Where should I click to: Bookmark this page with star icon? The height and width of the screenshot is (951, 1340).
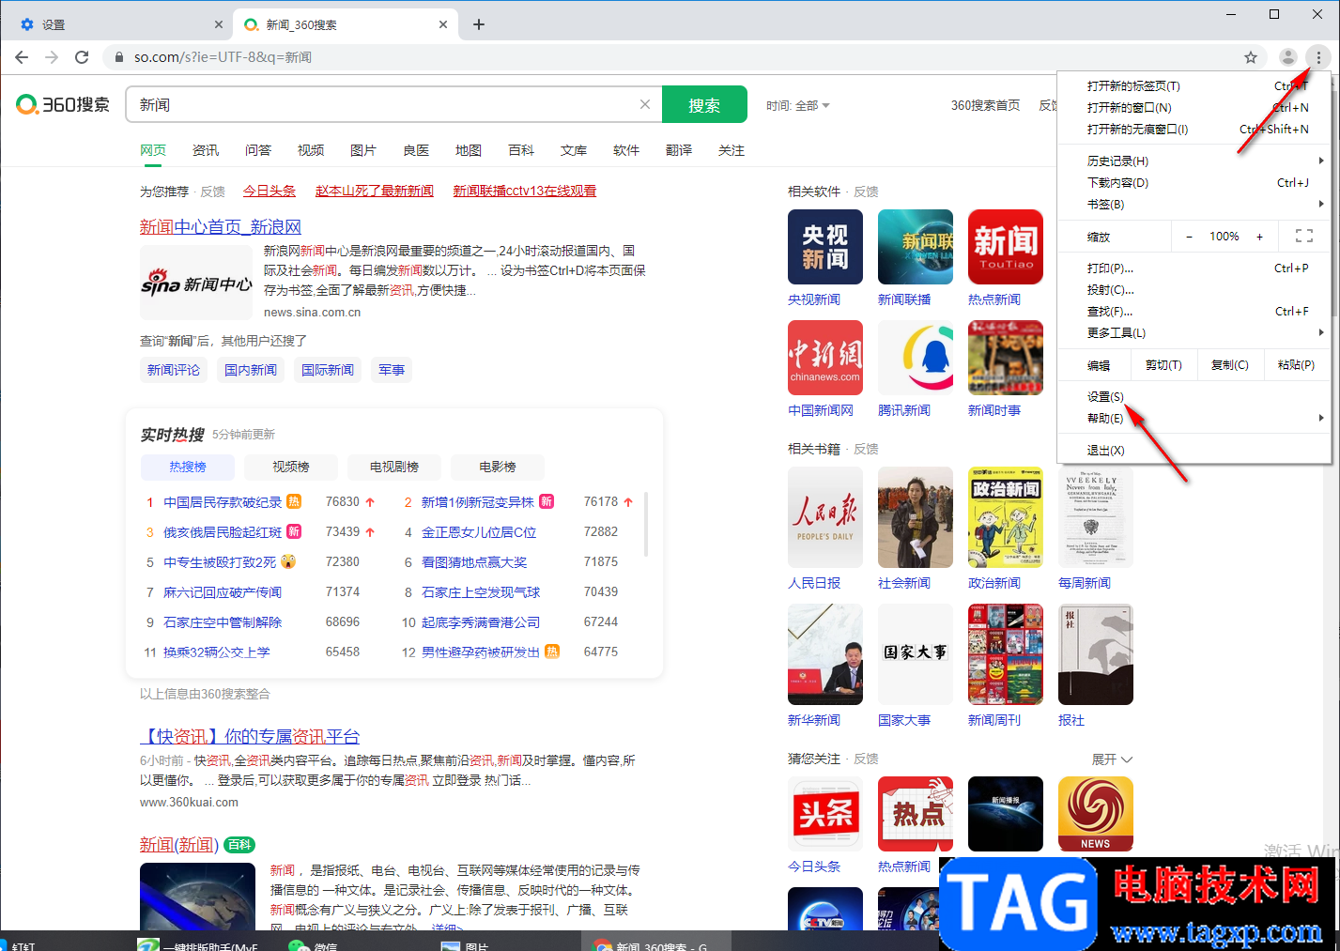(x=1251, y=57)
